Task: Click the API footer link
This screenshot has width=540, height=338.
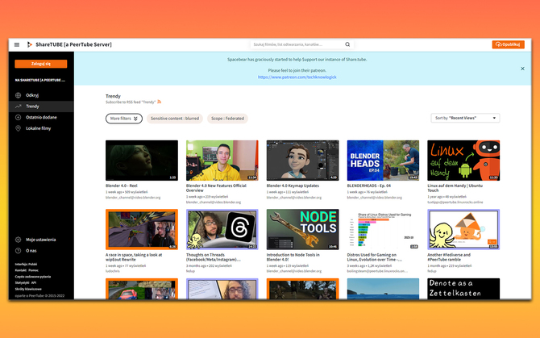Action: [34, 283]
